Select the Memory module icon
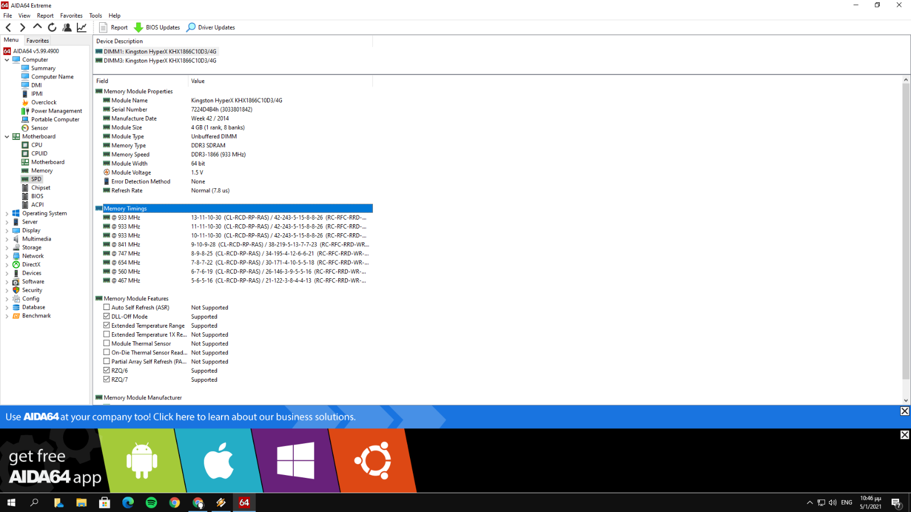Viewport: 911px width, 512px height. [x=25, y=171]
